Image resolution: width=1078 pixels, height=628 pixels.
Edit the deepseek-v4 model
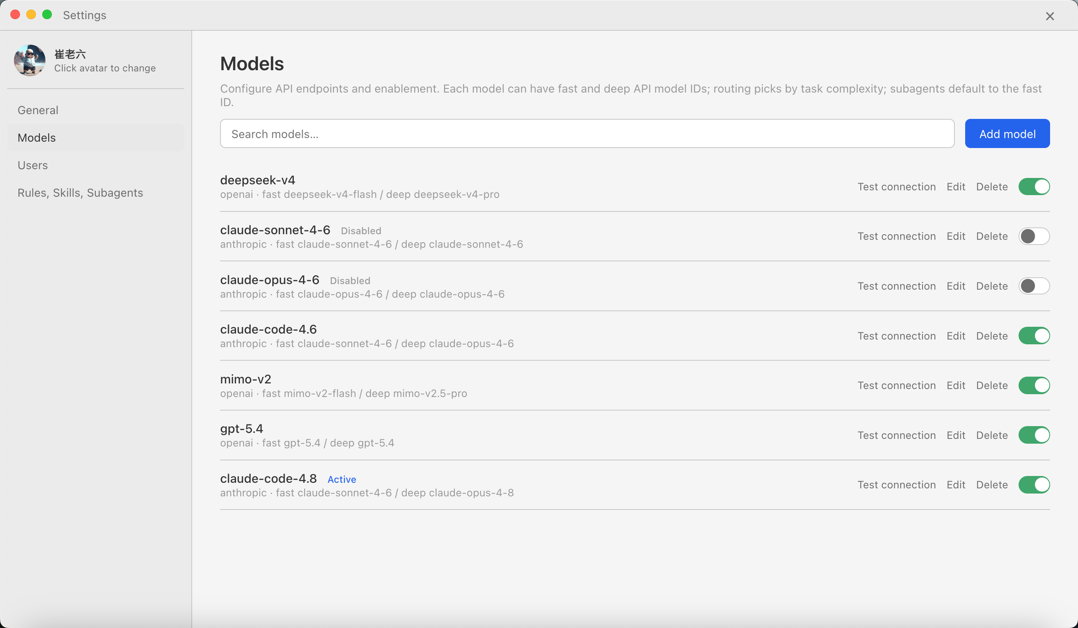[956, 187]
